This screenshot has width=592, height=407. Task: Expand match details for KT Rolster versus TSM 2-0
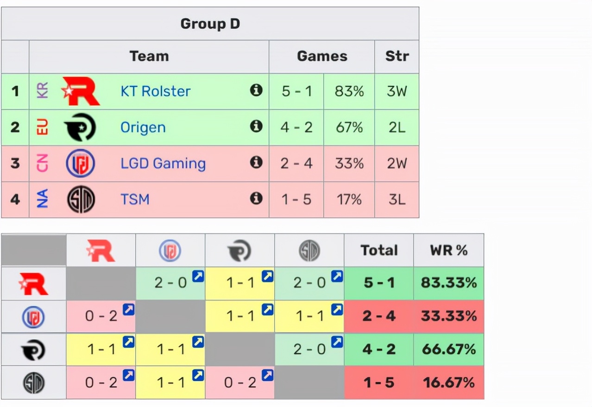point(337,275)
